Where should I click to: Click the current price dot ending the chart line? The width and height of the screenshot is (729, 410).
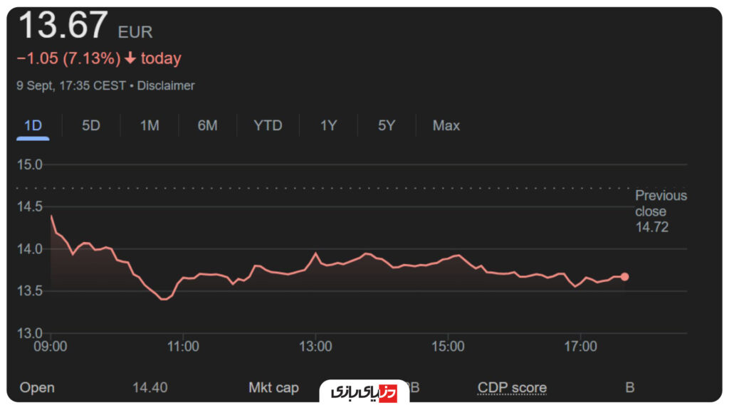coord(625,277)
